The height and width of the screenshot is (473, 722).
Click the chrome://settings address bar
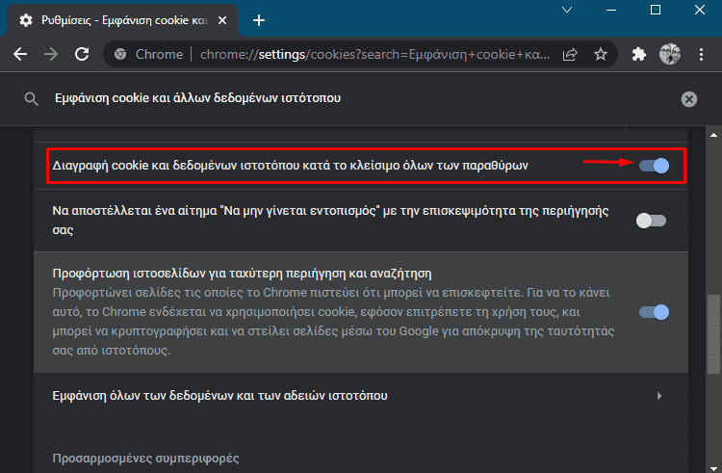pyautogui.click(x=374, y=54)
